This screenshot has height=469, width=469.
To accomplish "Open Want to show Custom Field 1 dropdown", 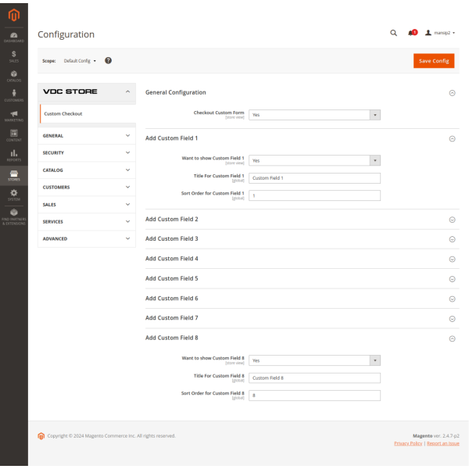I will pos(314,160).
